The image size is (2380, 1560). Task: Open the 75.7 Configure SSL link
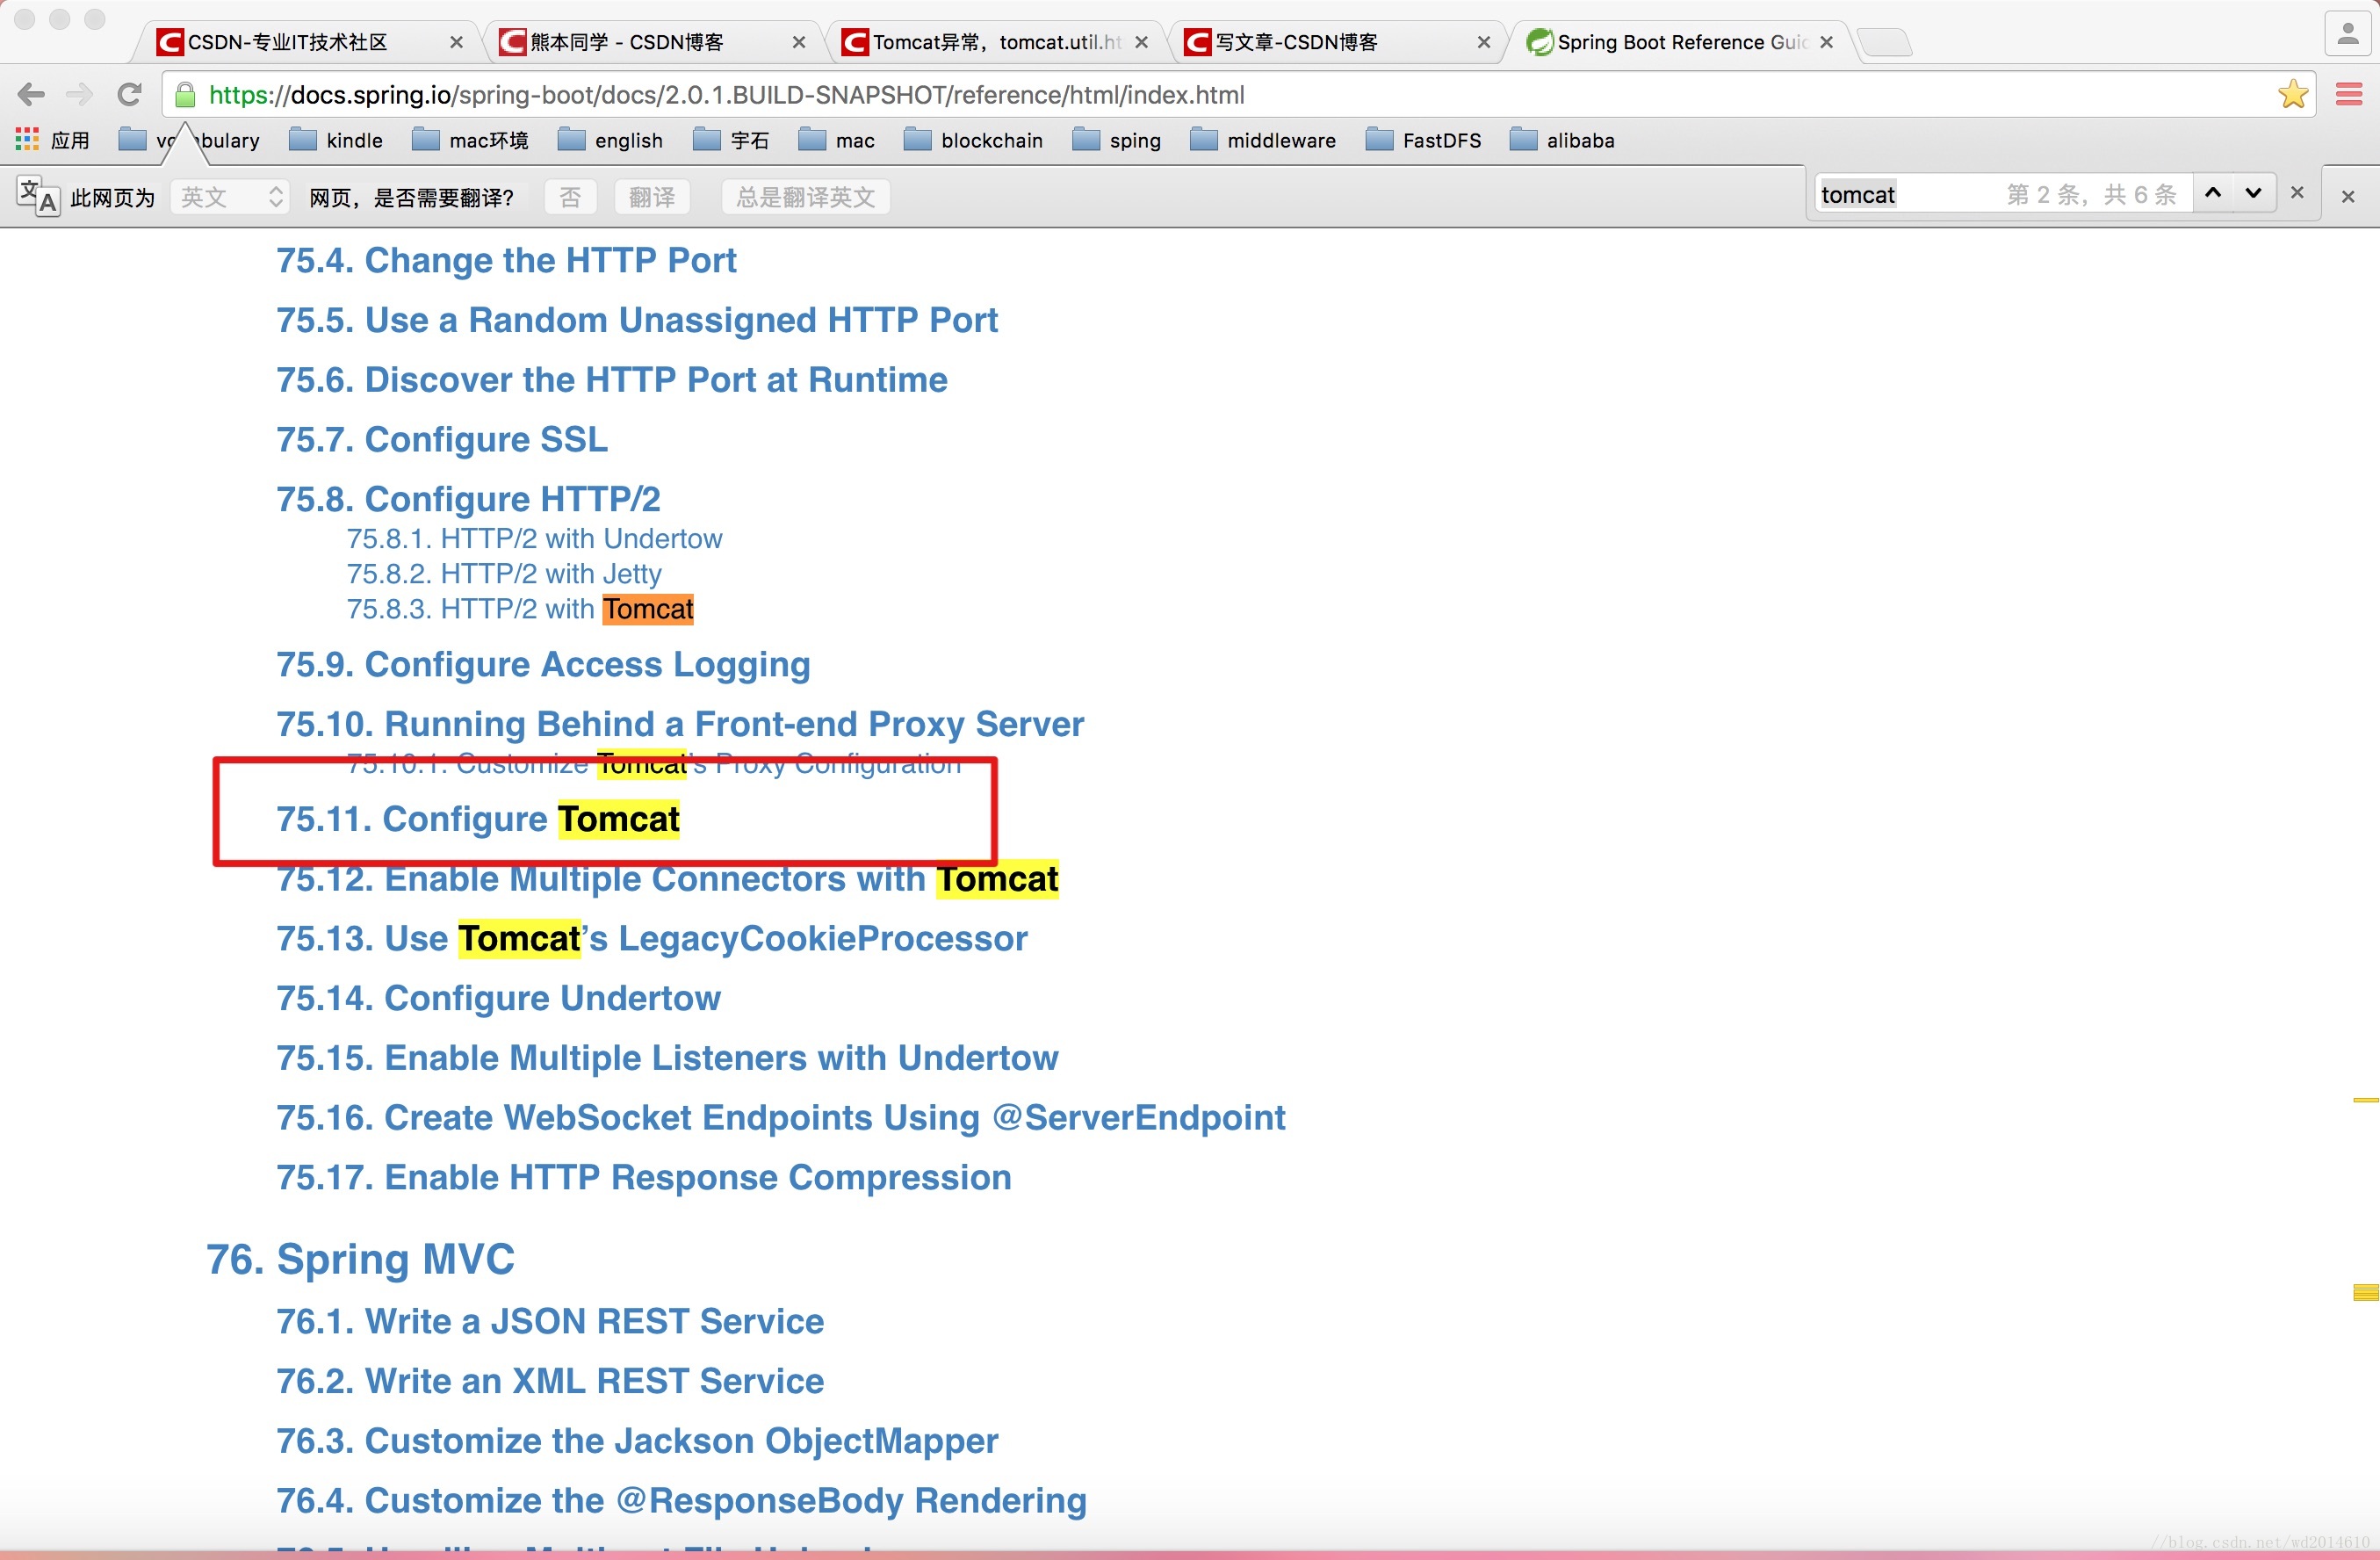point(442,439)
